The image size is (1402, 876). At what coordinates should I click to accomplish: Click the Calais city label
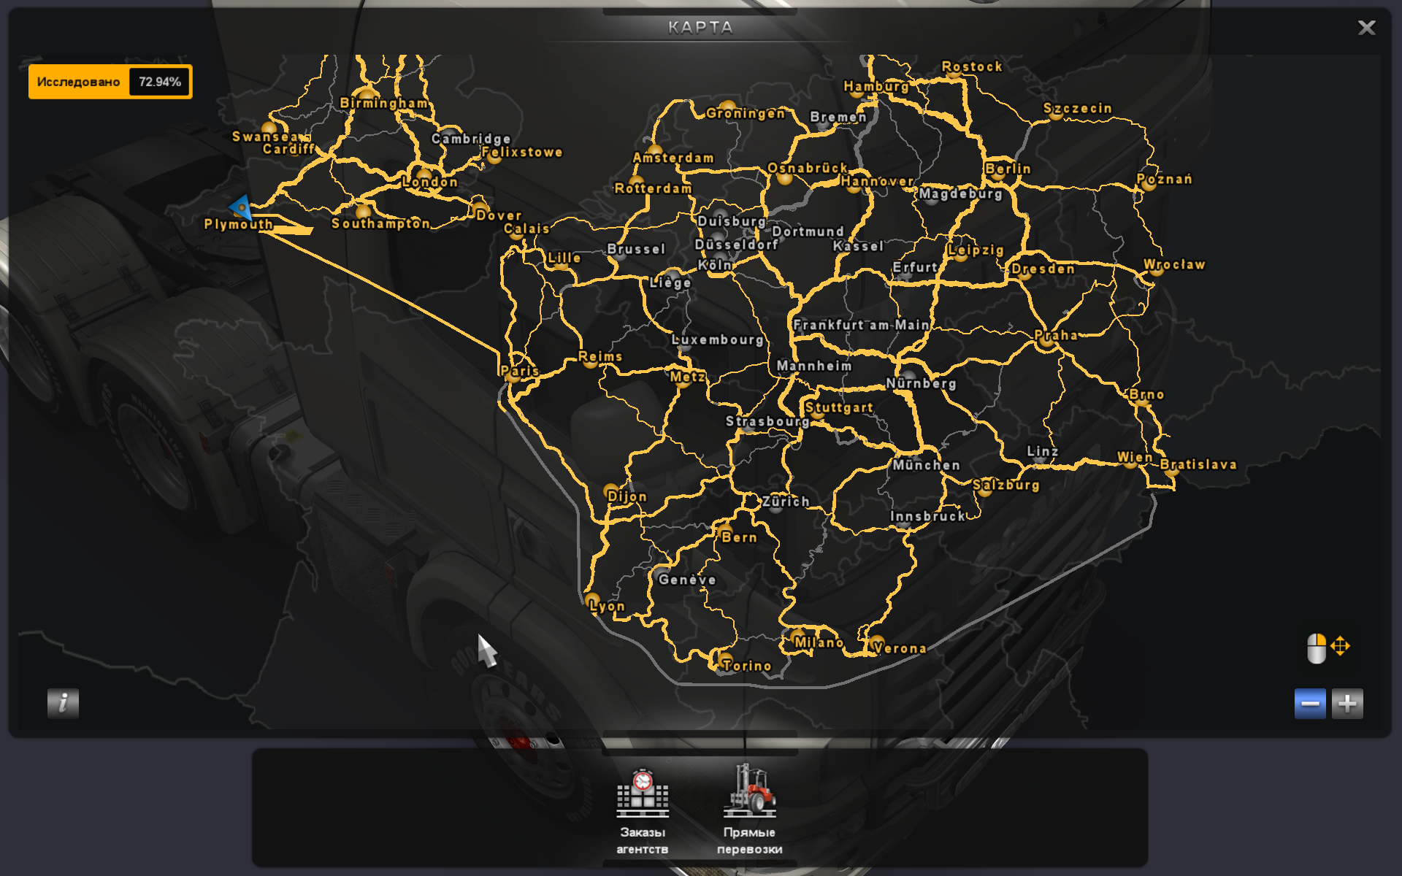(526, 228)
